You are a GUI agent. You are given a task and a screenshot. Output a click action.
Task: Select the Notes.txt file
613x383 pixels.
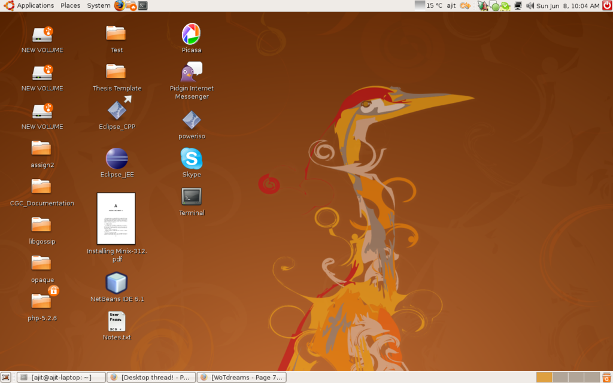pos(117,321)
